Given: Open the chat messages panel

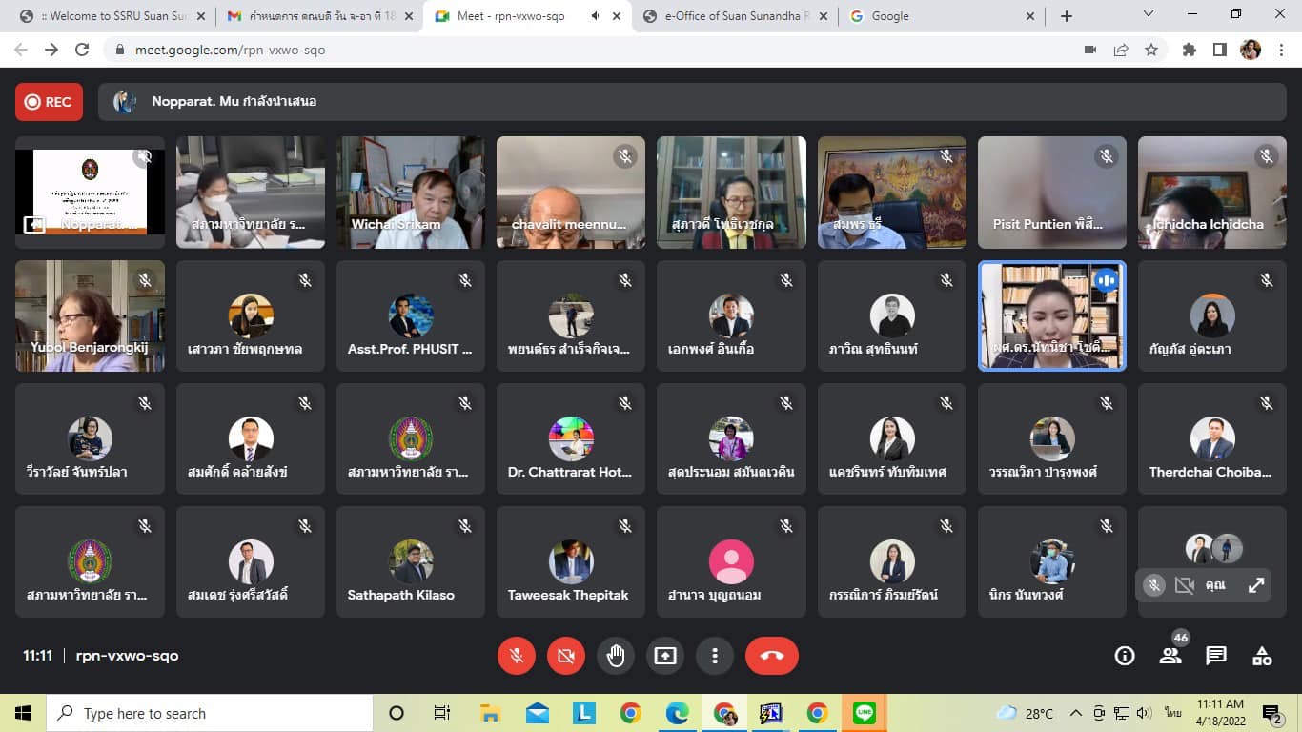Looking at the screenshot, I should click(1216, 656).
